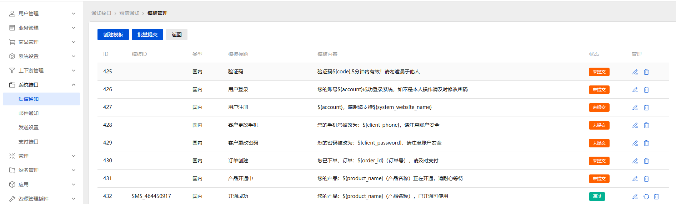Image resolution: width=676 pixels, height=204 pixels.
Task: Expand the 用户管理 sidebar menu
Action: tap(41, 14)
